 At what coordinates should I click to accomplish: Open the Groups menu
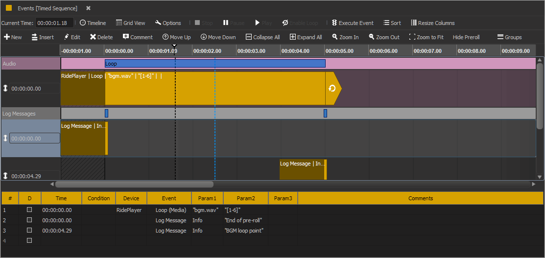pos(509,37)
